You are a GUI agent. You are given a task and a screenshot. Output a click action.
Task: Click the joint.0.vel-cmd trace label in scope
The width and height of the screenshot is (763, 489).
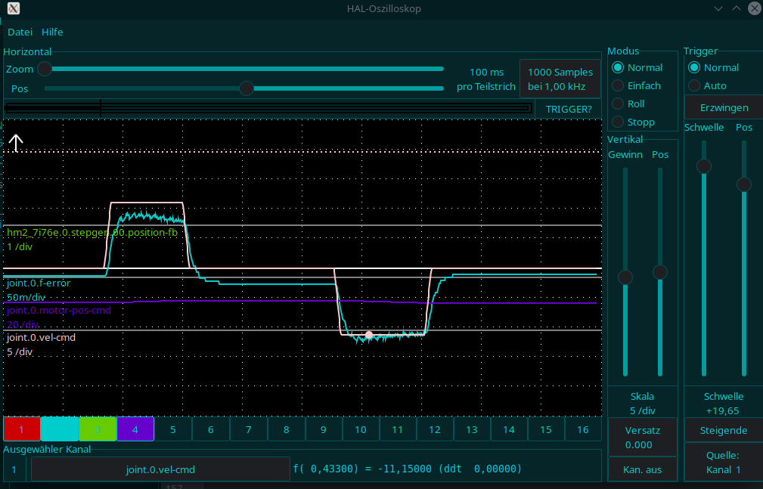pyautogui.click(x=41, y=338)
